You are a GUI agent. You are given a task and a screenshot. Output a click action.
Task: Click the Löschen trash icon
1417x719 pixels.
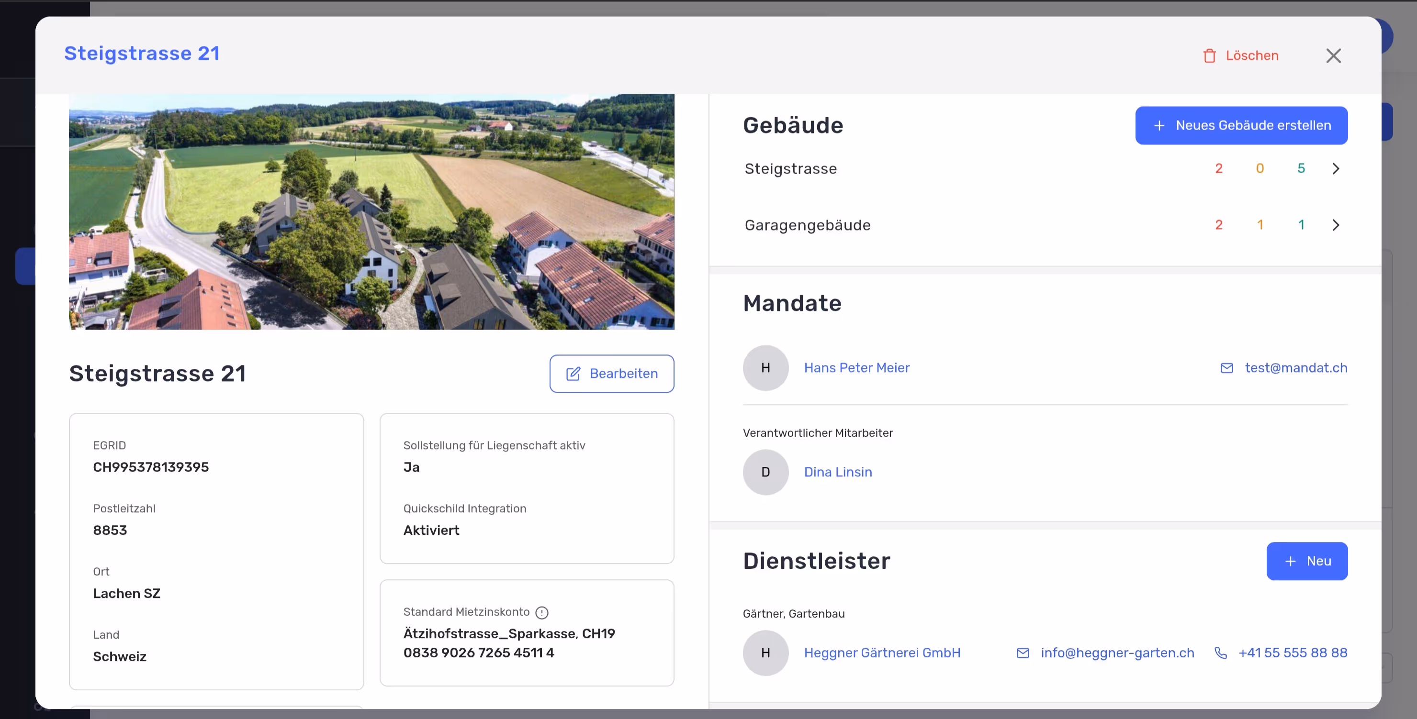pyautogui.click(x=1209, y=55)
